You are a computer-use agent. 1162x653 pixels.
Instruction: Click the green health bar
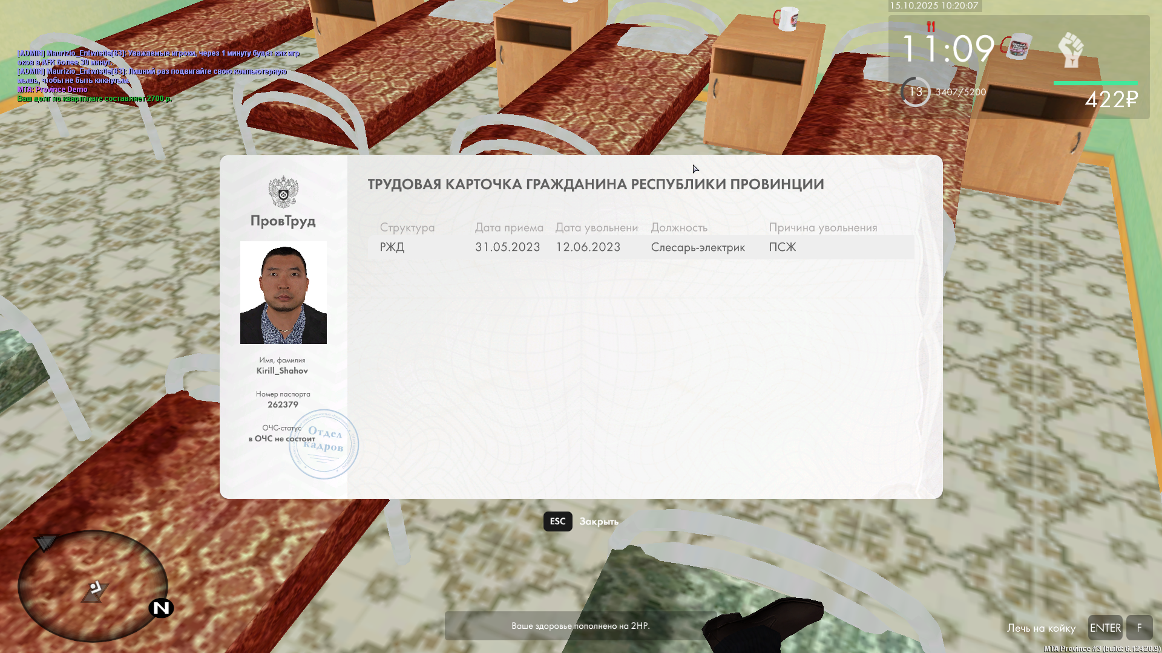pos(1095,83)
